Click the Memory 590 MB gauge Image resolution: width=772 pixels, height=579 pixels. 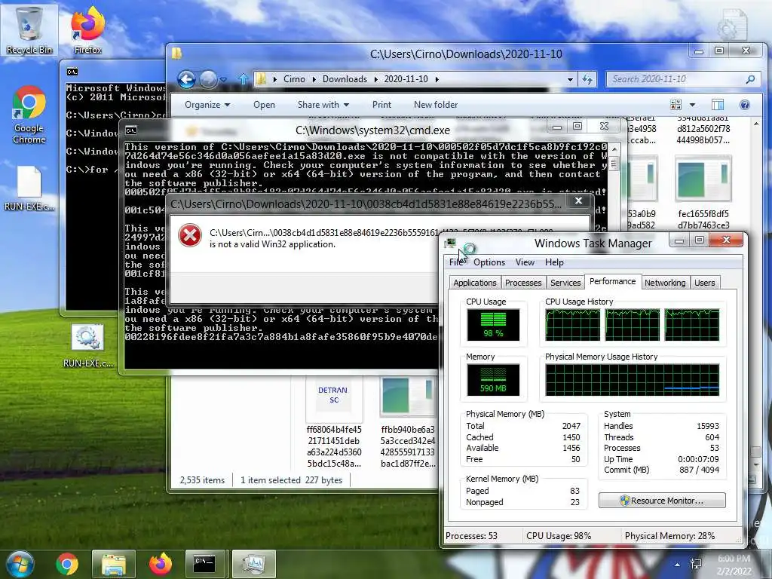tap(493, 380)
